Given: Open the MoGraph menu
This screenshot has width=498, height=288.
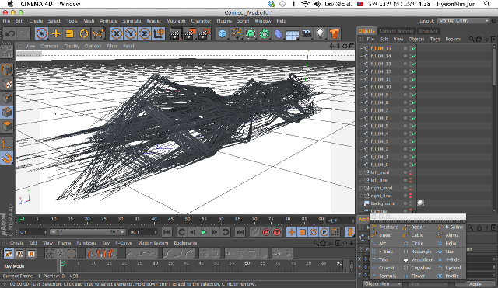Looking at the screenshot, I should 176,21.
